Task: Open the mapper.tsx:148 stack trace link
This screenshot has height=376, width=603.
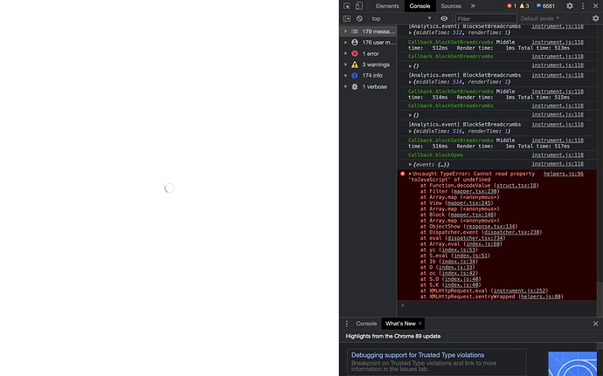Action: (472, 215)
